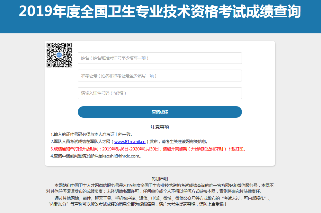
Task: Click the 特别声明 heading
Action: 160,179
